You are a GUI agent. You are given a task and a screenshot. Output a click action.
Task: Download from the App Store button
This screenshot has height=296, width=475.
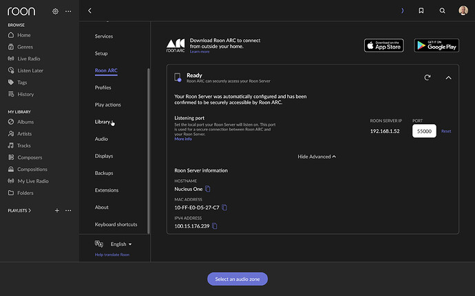click(384, 45)
